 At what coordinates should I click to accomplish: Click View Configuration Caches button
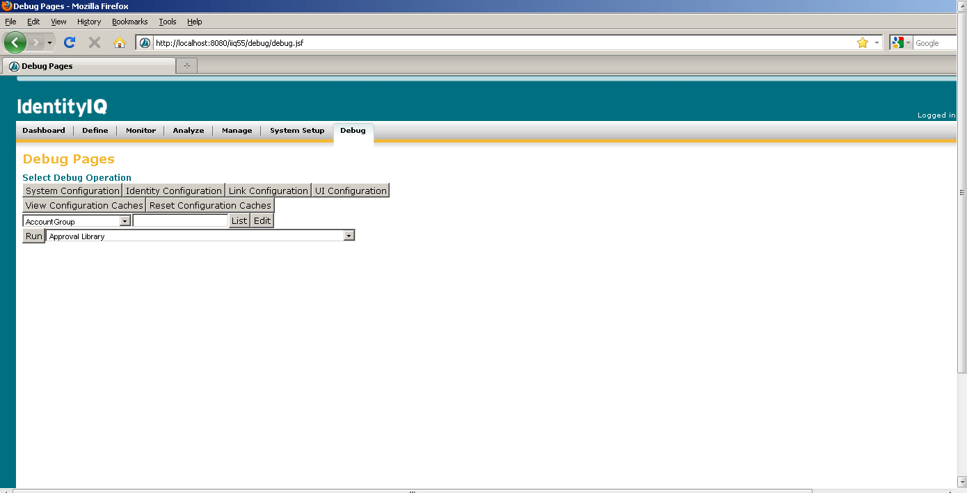click(84, 205)
